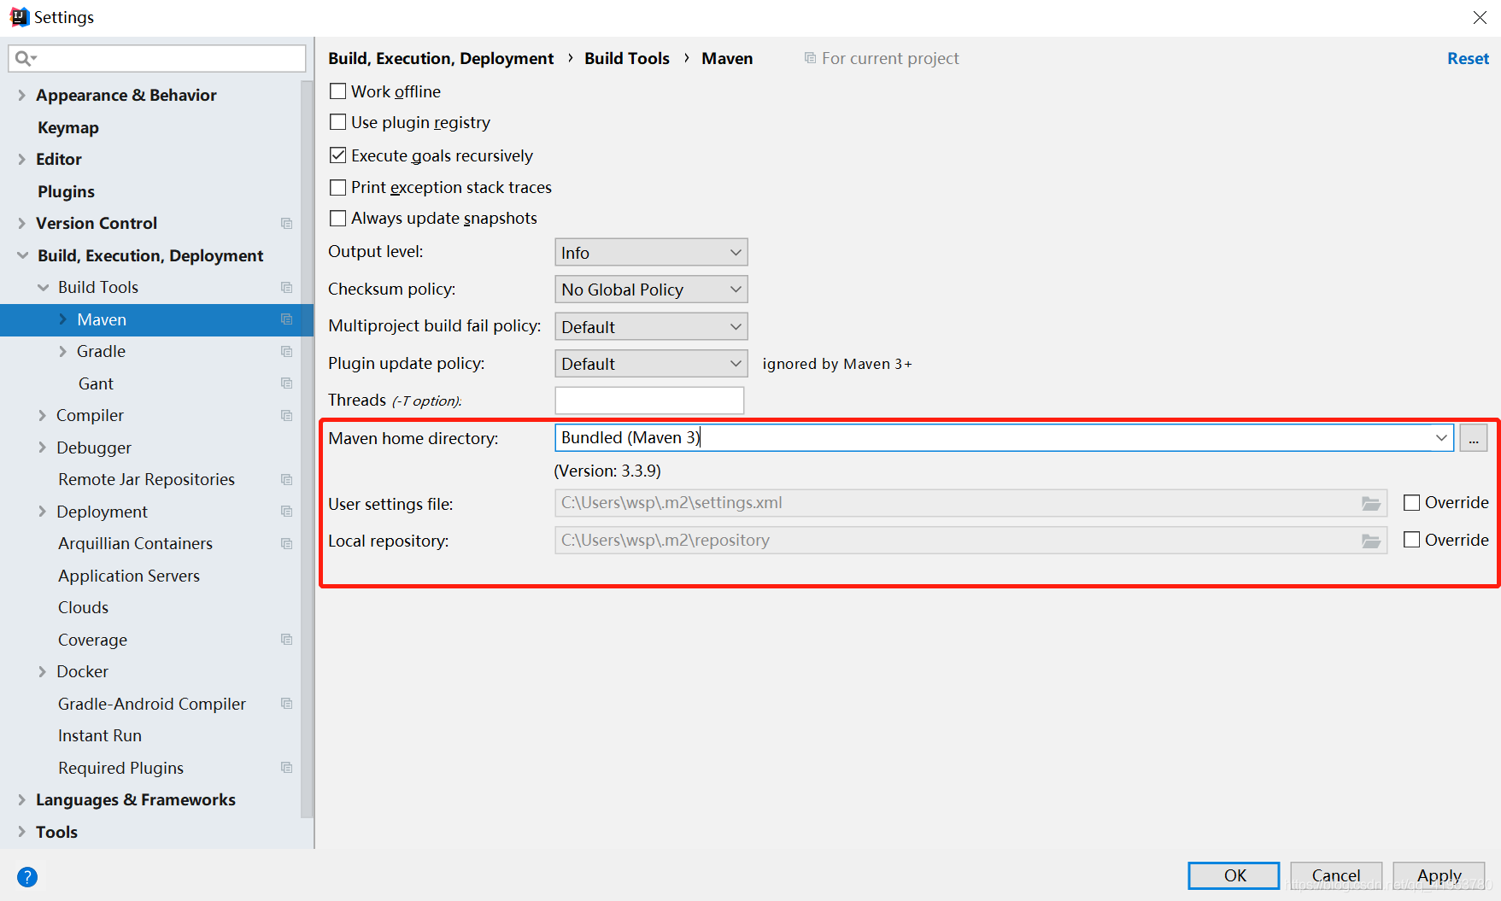Click project-level icon beside Gradle row
The image size is (1501, 901).
coord(287,352)
